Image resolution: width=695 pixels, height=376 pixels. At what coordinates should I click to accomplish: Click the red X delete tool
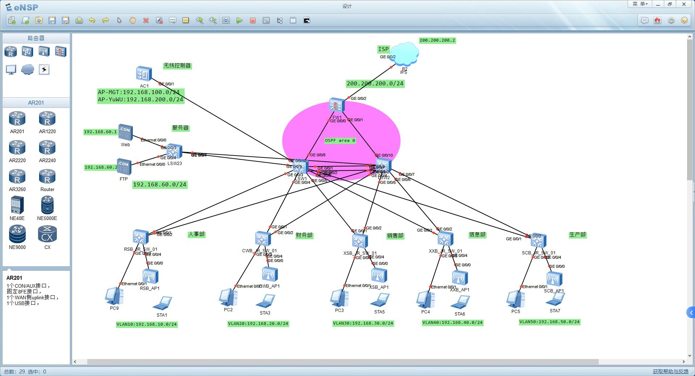pyautogui.click(x=146, y=21)
